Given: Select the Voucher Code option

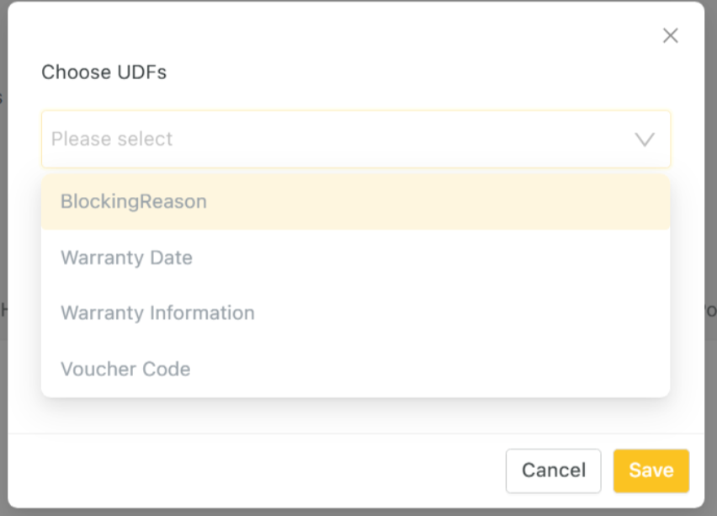Looking at the screenshot, I should pos(125,369).
